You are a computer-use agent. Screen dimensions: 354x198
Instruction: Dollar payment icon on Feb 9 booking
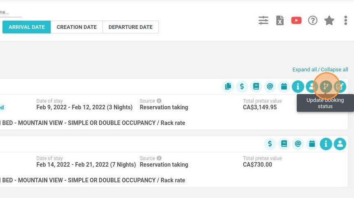242,87
